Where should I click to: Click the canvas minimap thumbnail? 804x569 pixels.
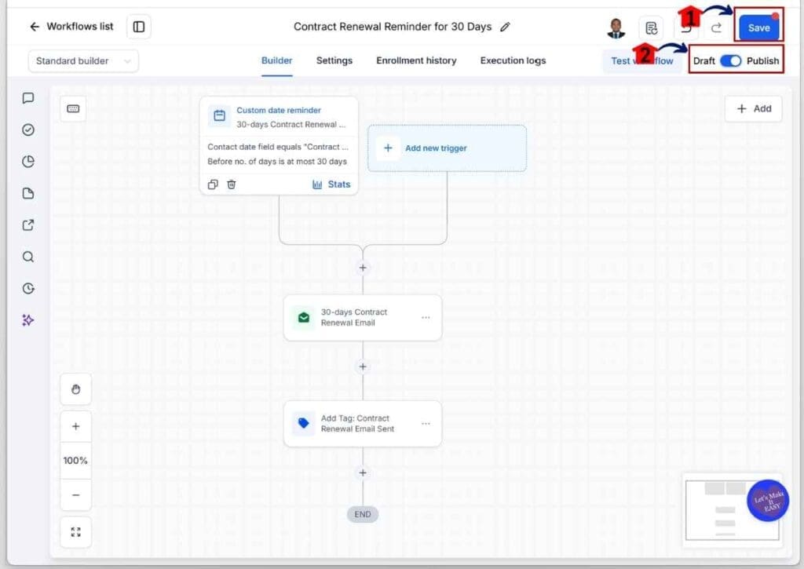[x=733, y=511]
